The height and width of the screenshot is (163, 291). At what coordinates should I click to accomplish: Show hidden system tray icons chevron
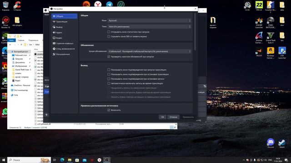pos(244,160)
